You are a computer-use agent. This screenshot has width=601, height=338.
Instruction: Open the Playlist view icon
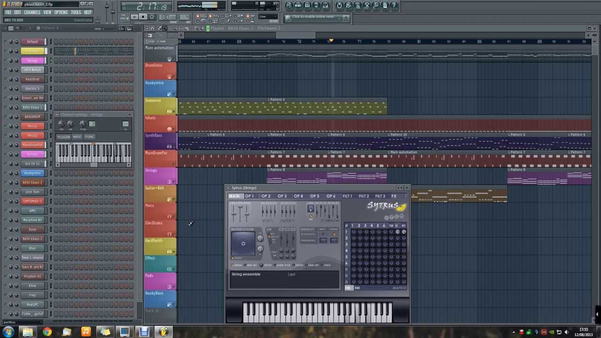(x=289, y=6)
